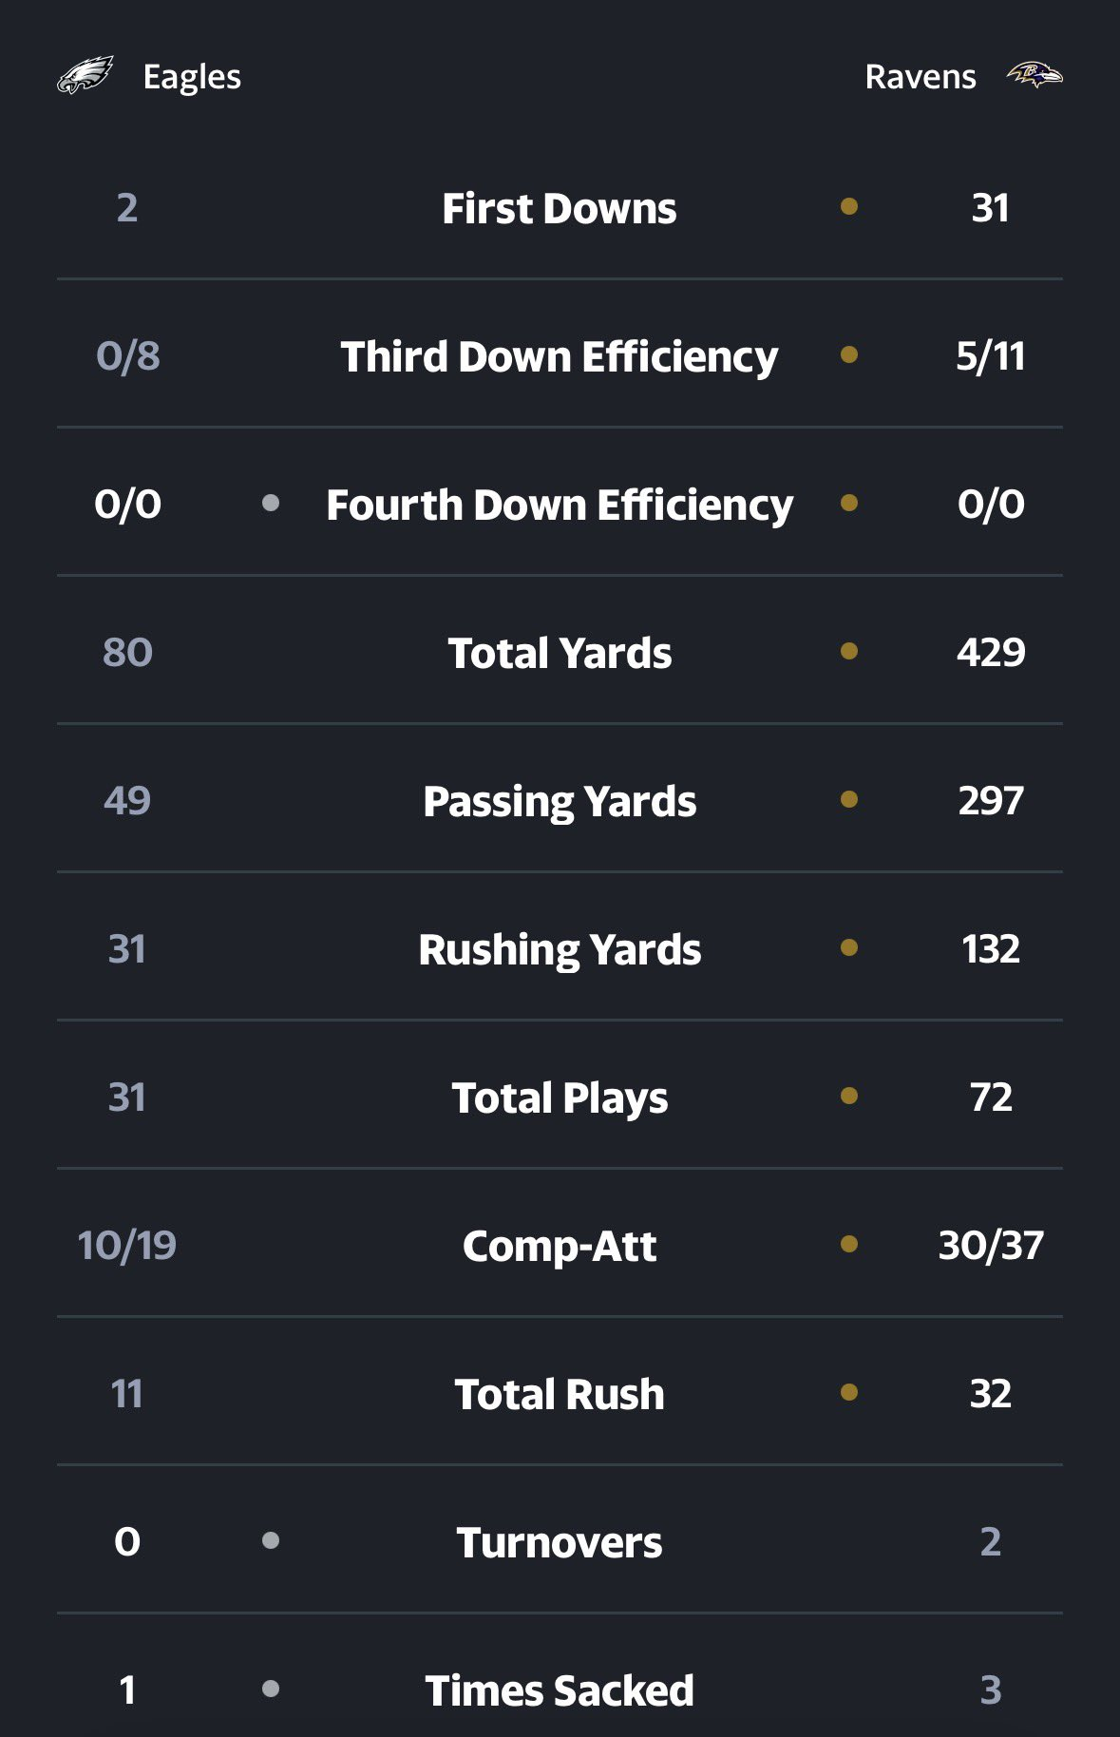This screenshot has width=1120, height=1737.
Task: Select the First Downs stat label
Action: click(x=560, y=208)
